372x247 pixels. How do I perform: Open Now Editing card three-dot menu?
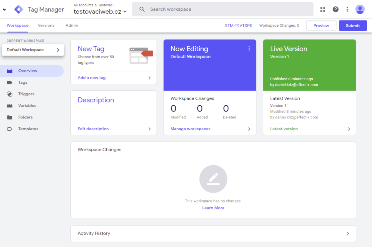tap(249, 48)
